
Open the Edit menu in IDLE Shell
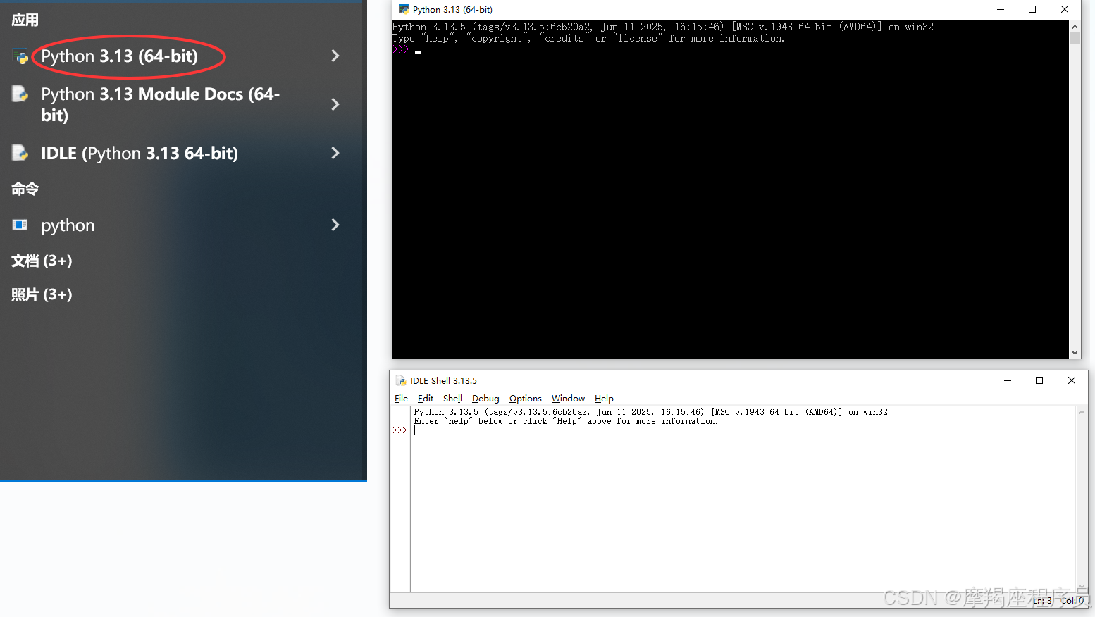coord(426,398)
